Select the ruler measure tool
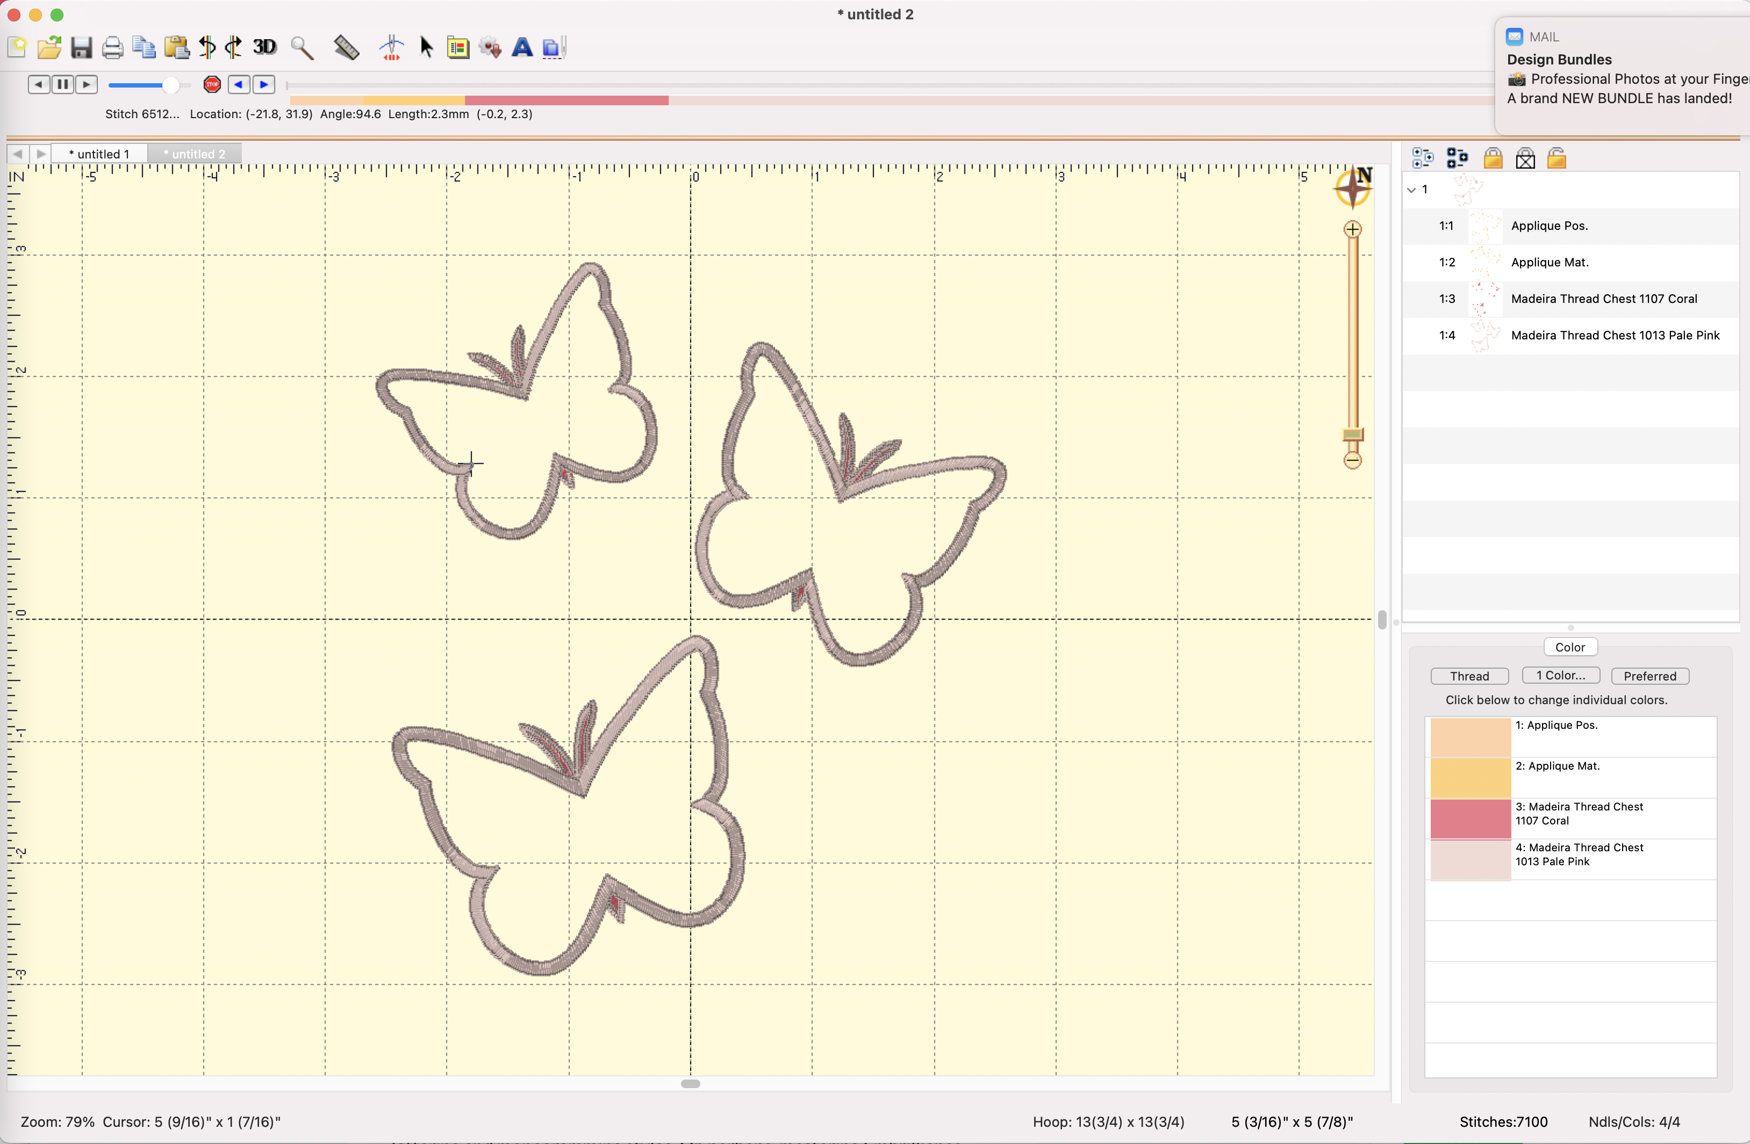 346,48
